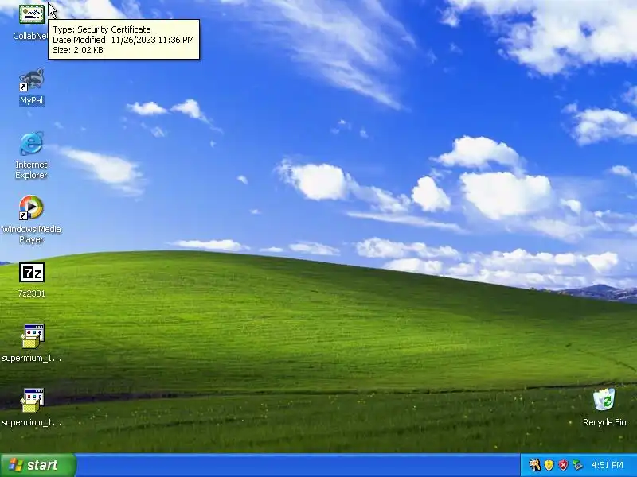This screenshot has height=477, width=637.
Task: Select the Windows Media Player shortcut
Action: pos(31,207)
